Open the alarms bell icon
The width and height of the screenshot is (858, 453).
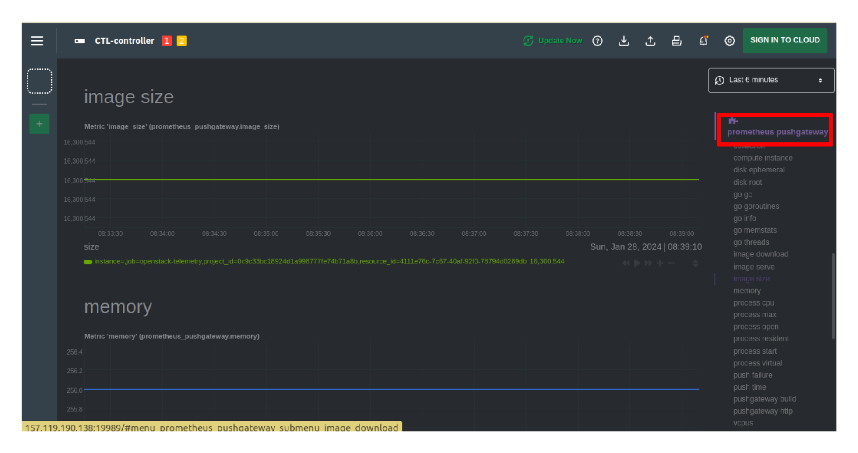click(x=703, y=41)
